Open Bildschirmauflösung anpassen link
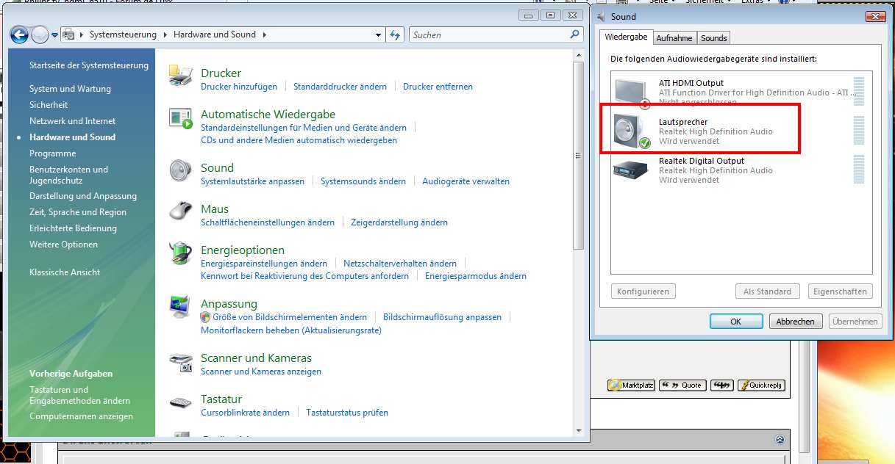The image size is (895, 464). coord(442,317)
